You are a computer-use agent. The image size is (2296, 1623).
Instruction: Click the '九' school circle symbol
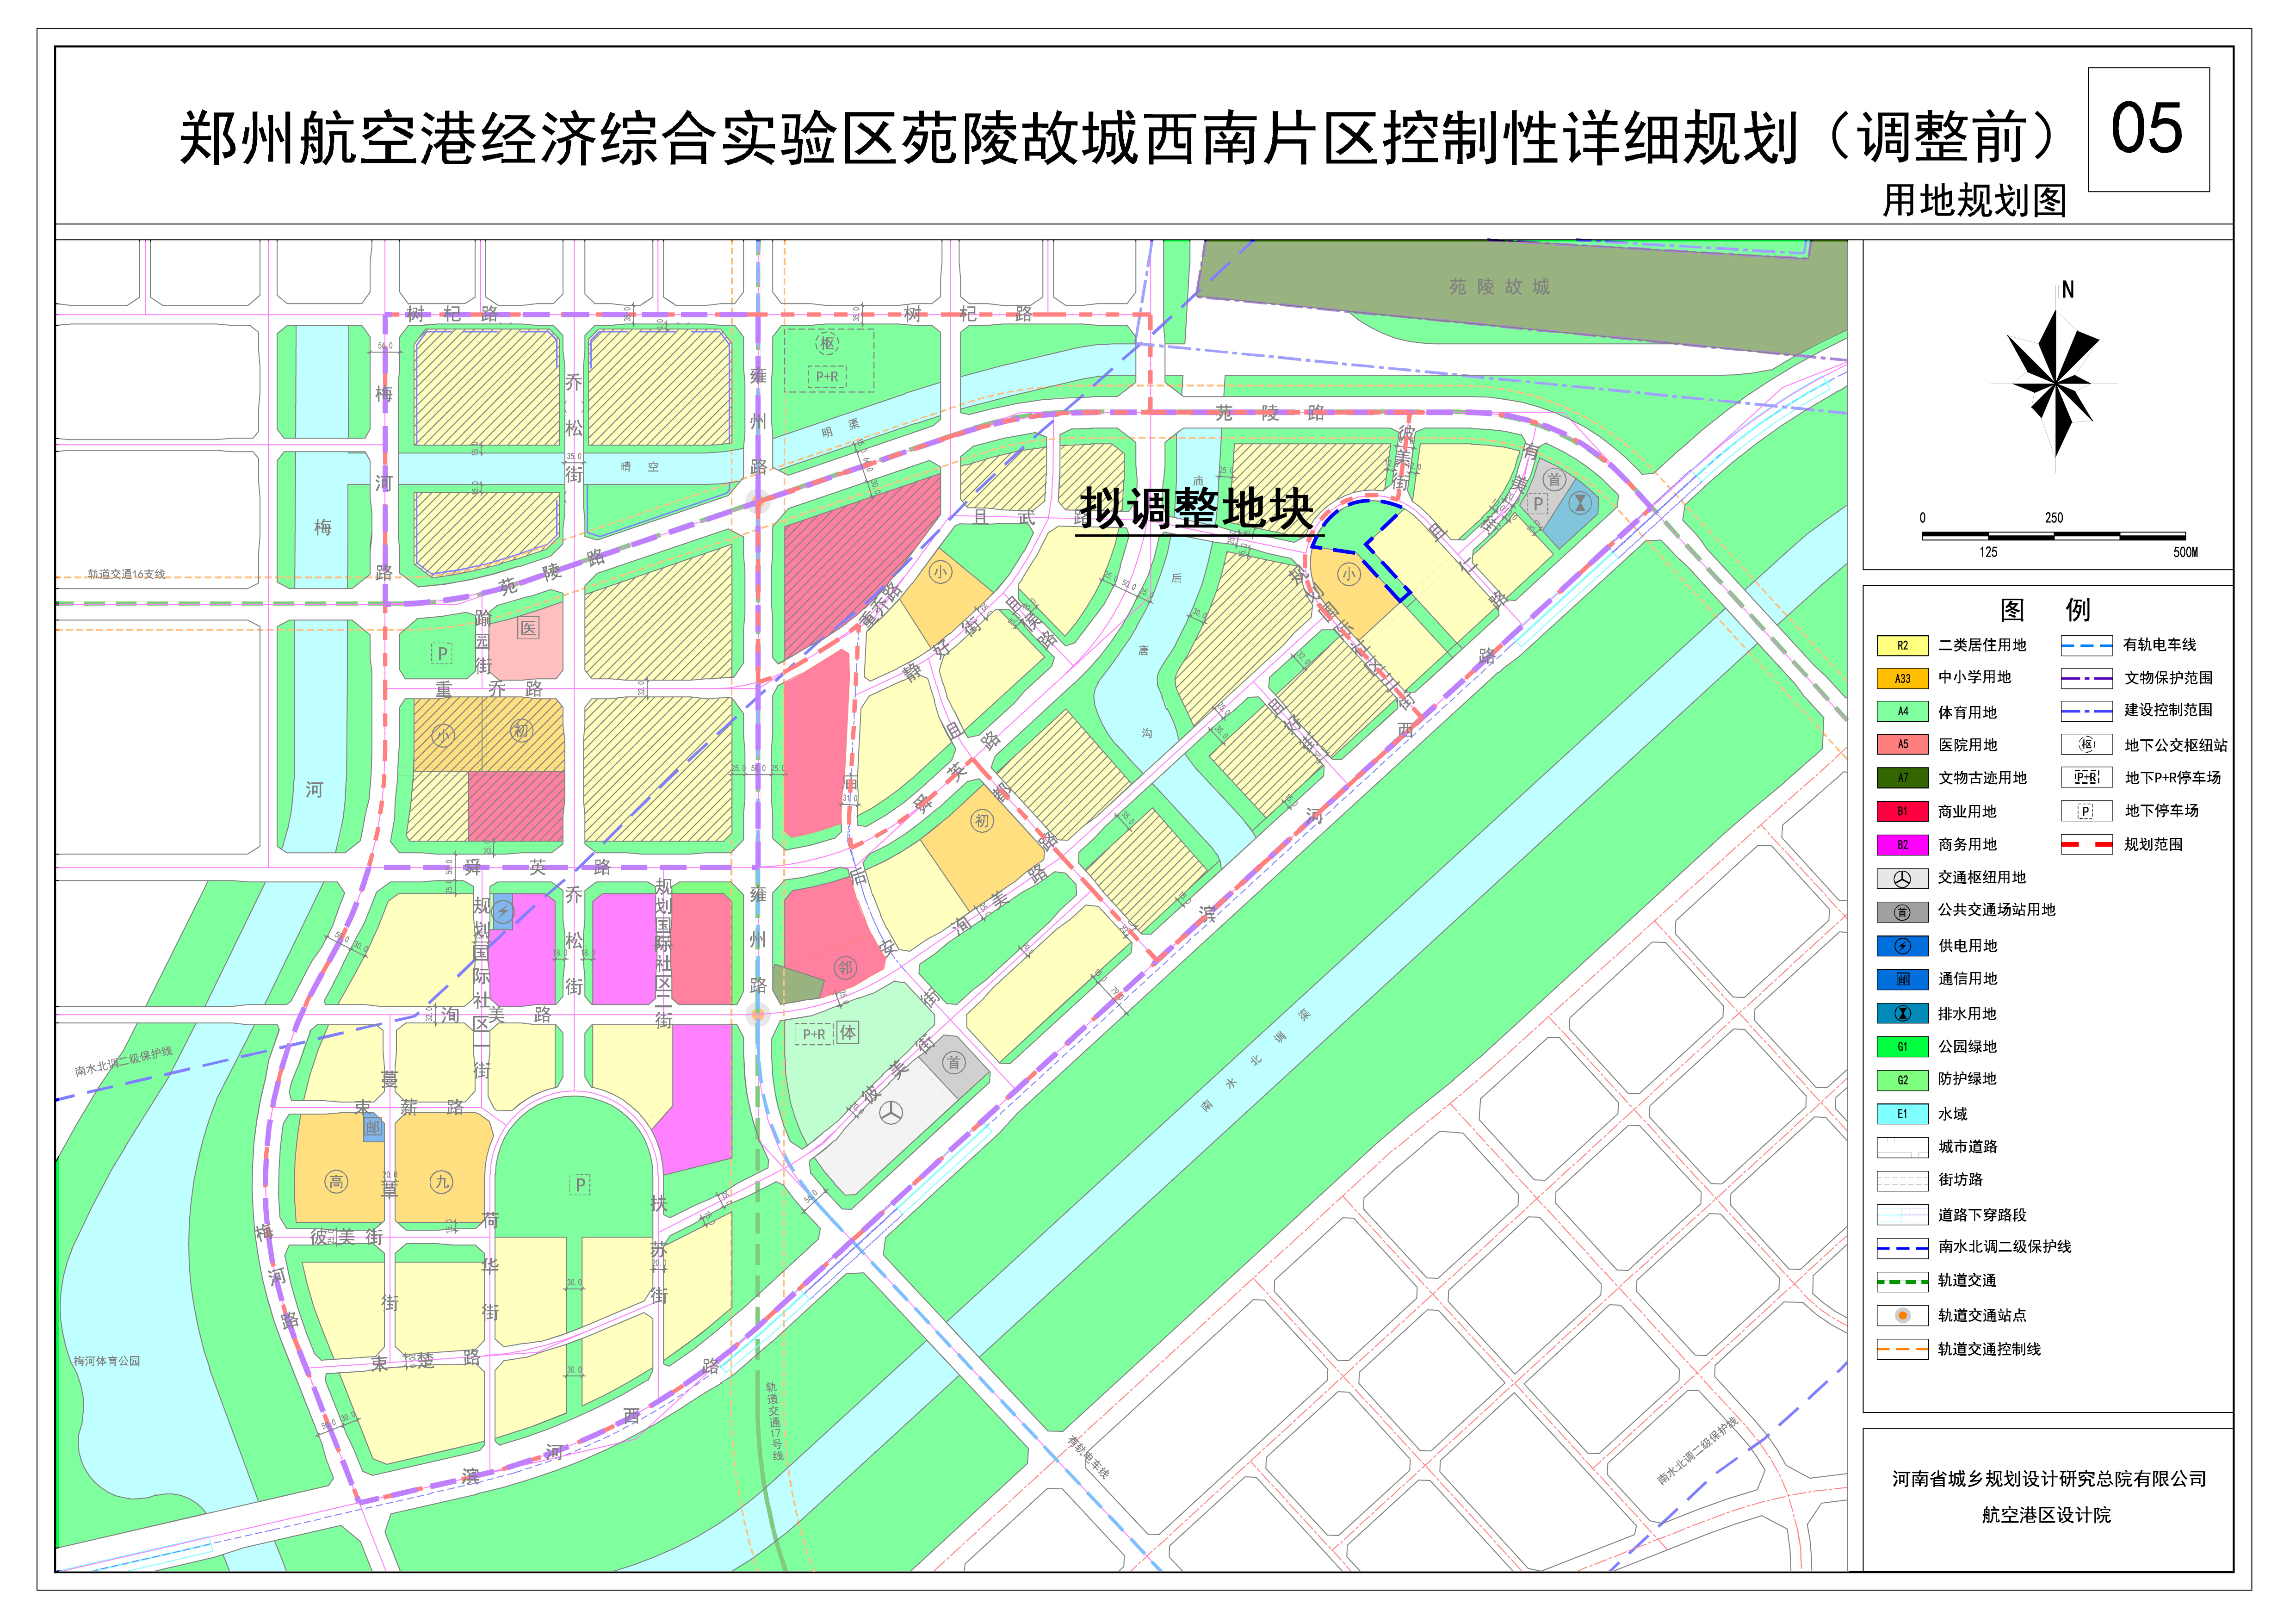point(441,1181)
